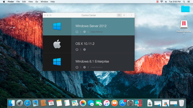
Task: Open iTunes from the Dock
Action: pos(106,103)
